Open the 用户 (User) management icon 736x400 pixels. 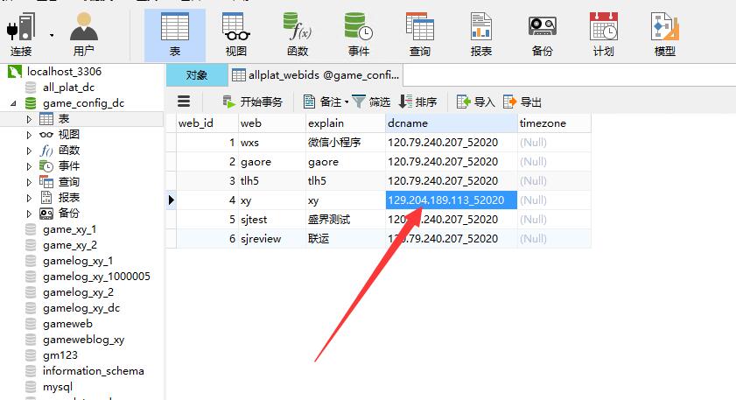84,33
